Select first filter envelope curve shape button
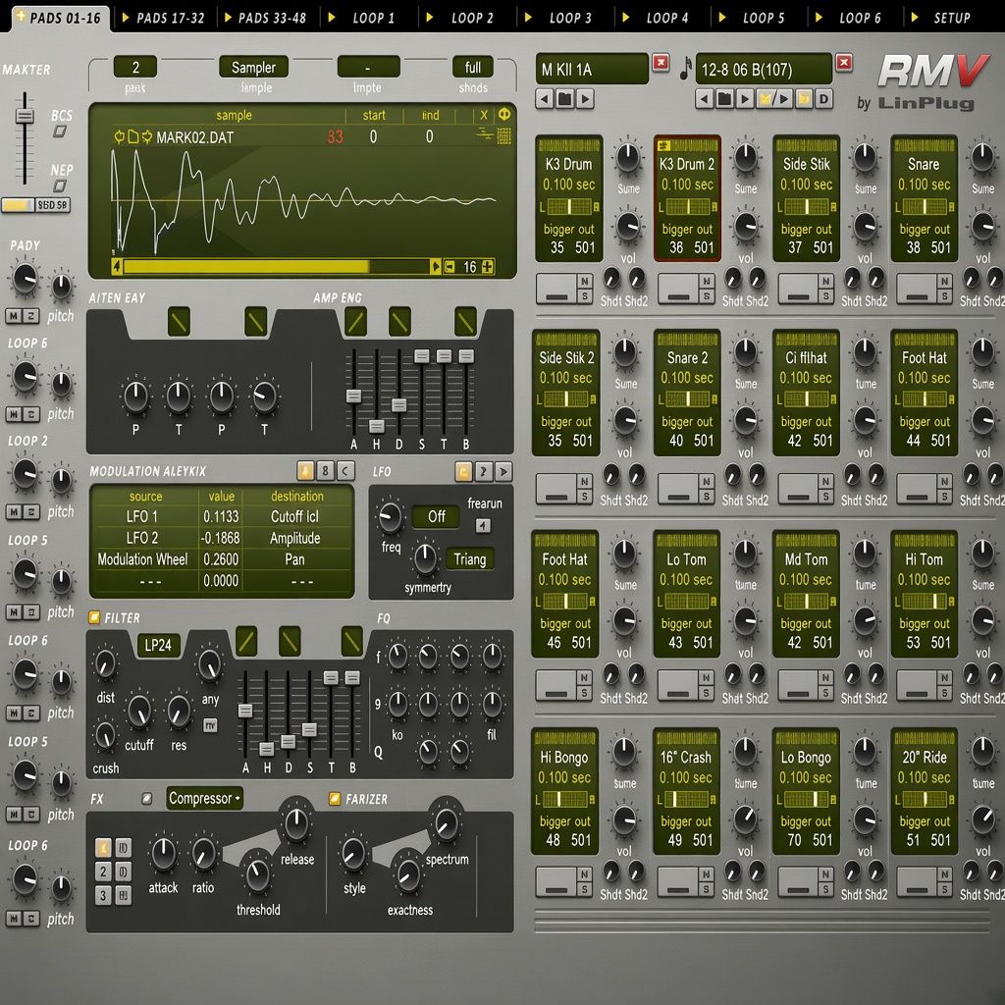 246,641
